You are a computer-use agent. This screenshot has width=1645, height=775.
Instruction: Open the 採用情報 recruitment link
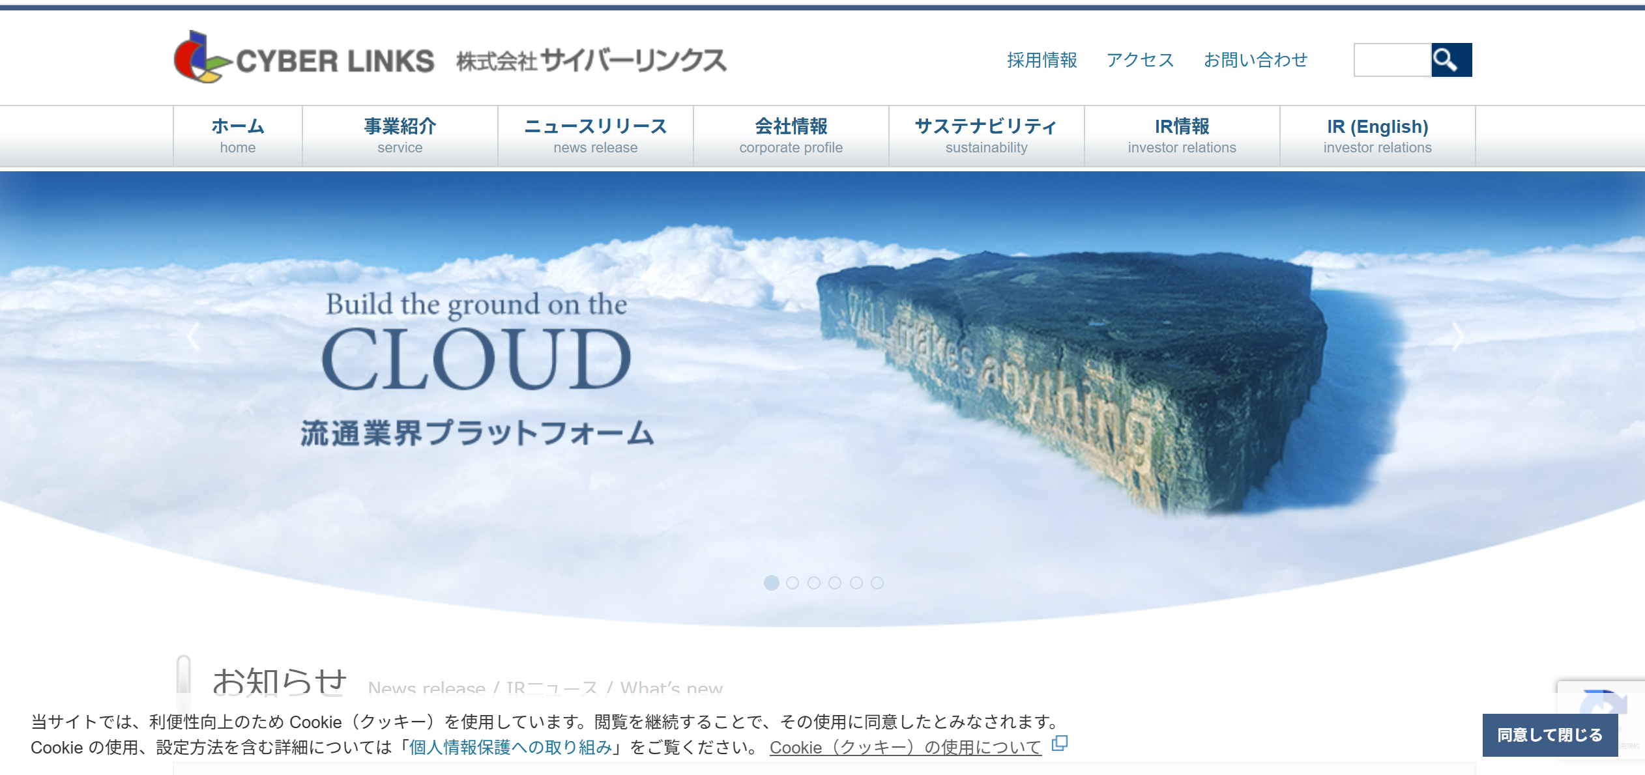(1041, 60)
